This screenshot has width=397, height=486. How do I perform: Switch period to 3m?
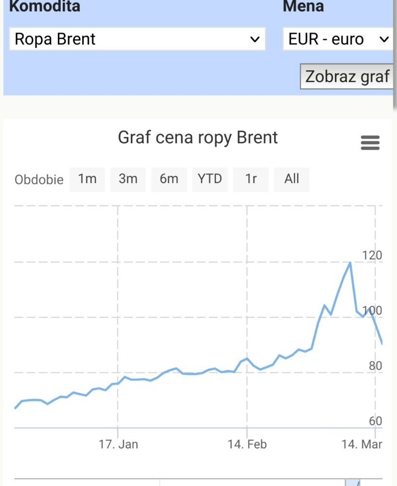point(128,179)
